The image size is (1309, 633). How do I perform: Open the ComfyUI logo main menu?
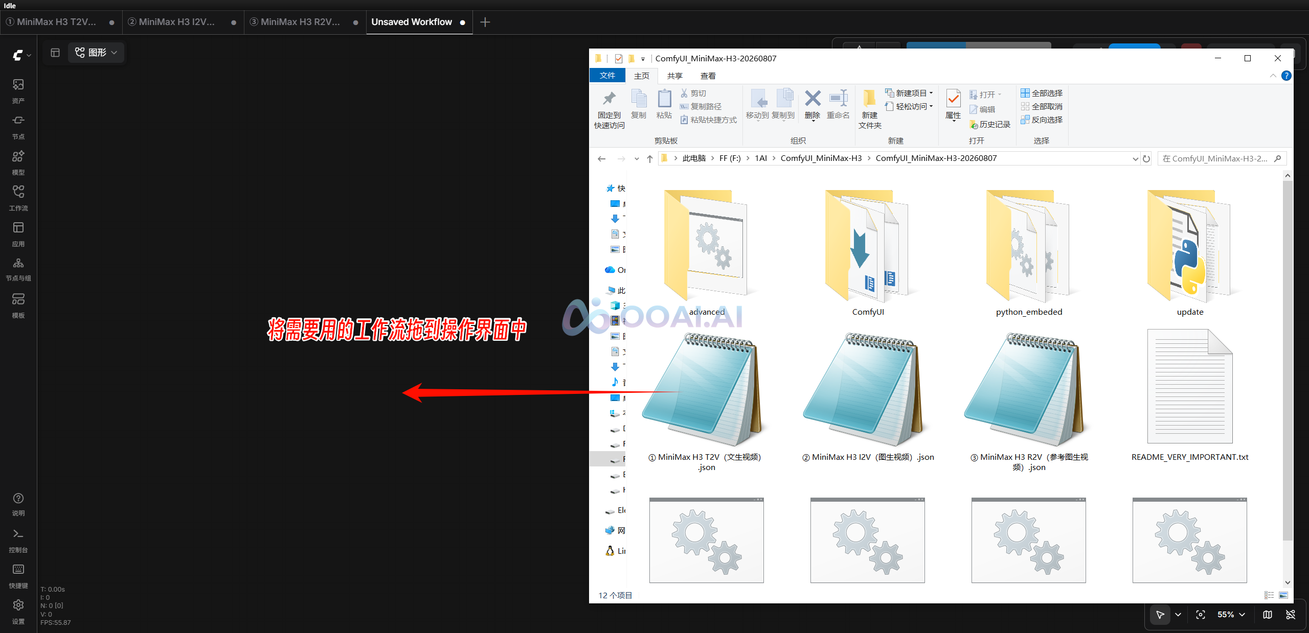[21, 55]
